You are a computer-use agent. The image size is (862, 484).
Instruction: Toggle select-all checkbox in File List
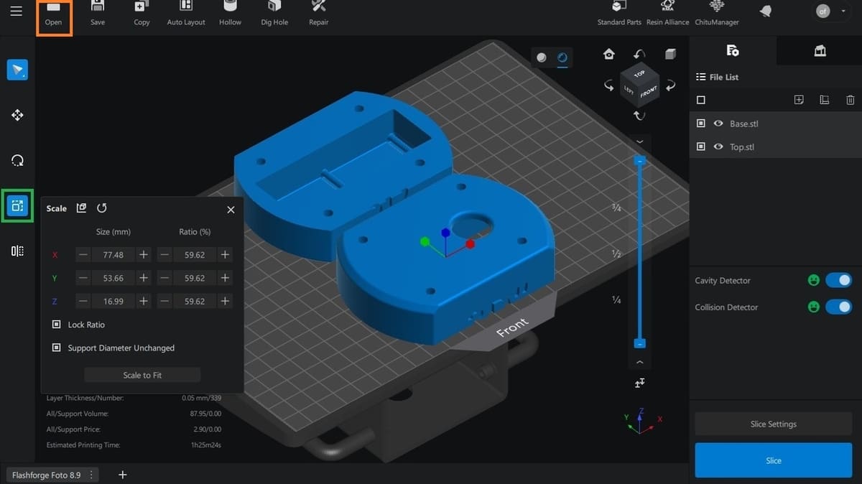click(701, 100)
